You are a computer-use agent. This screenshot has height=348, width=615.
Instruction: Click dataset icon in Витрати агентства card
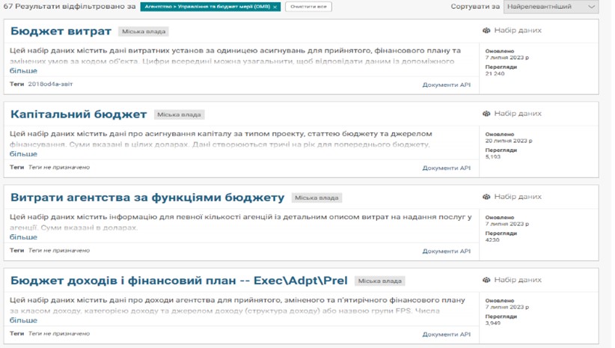coord(486,197)
